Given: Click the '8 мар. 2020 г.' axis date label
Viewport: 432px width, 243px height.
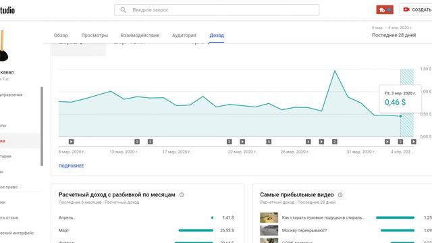Looking at the screenshot, I should pos(72,152).
